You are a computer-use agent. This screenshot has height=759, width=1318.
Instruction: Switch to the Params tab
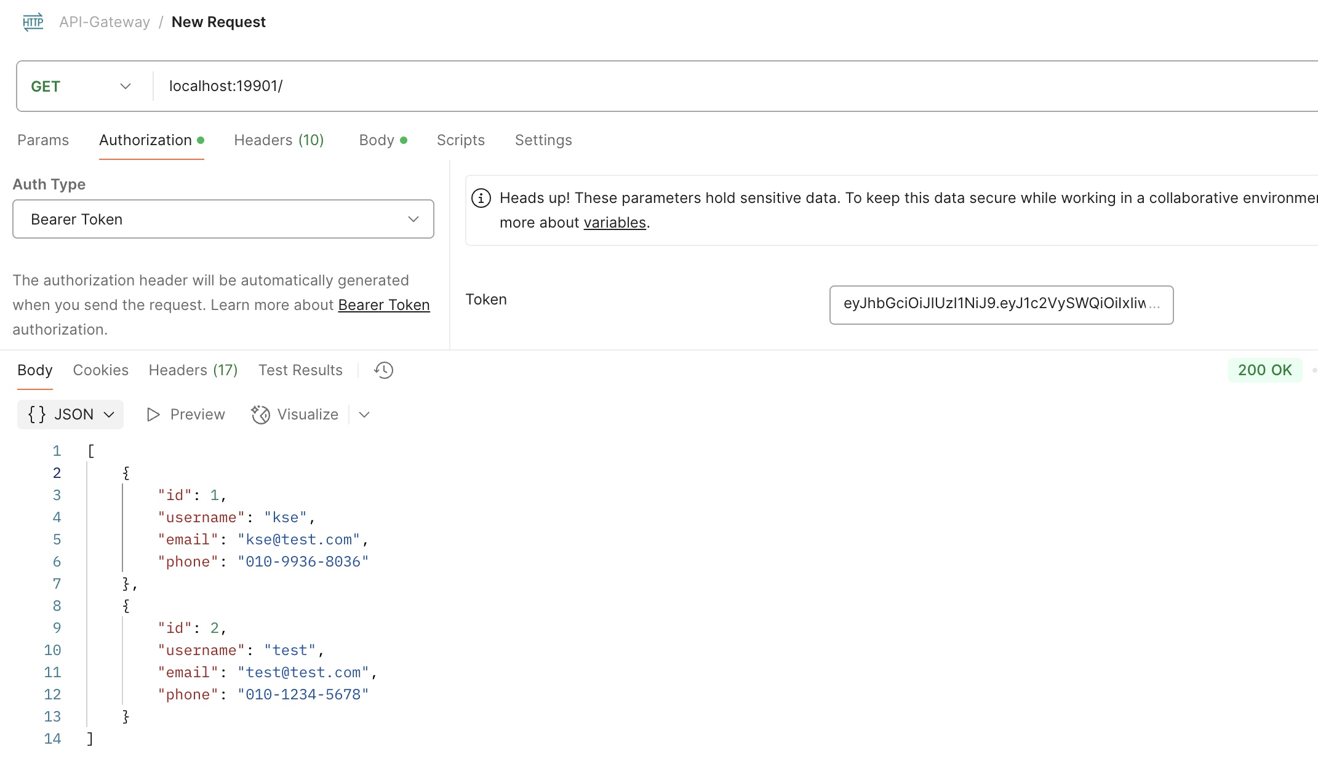[43, 140]
